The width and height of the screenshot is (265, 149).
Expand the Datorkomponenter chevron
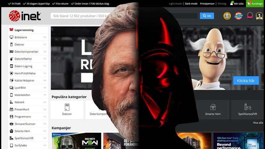(x=44, y=52)
